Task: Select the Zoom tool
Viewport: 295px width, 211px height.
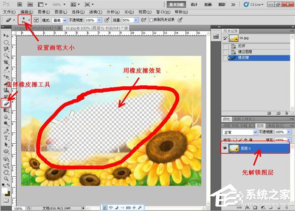Action: (6, 179)
